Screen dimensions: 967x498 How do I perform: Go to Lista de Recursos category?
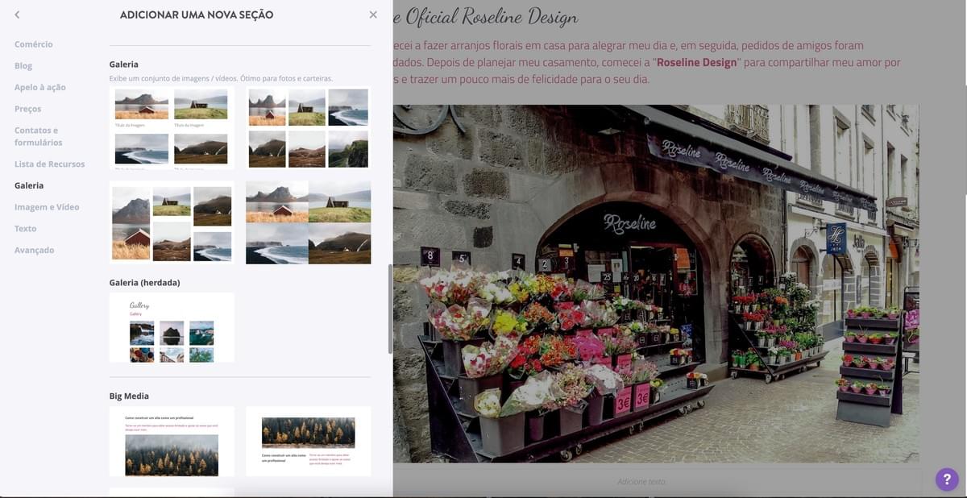pyautogui.click(x=49, y=164)
